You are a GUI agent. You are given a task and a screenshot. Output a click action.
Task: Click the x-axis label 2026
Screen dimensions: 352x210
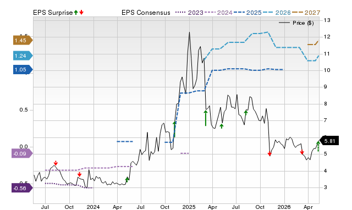(x=284, y=207)
